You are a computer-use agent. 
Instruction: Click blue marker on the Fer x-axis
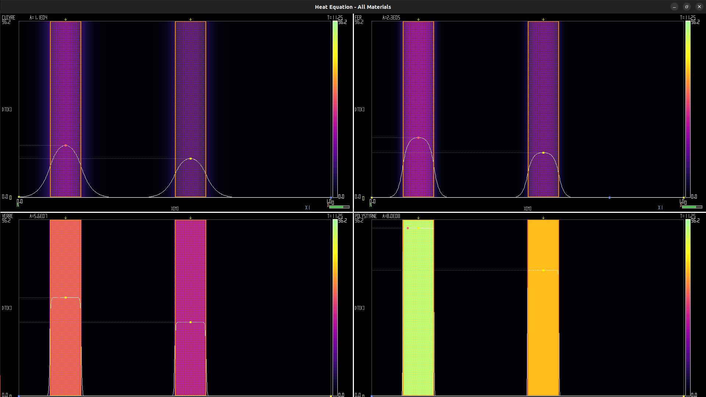(609, 197)
